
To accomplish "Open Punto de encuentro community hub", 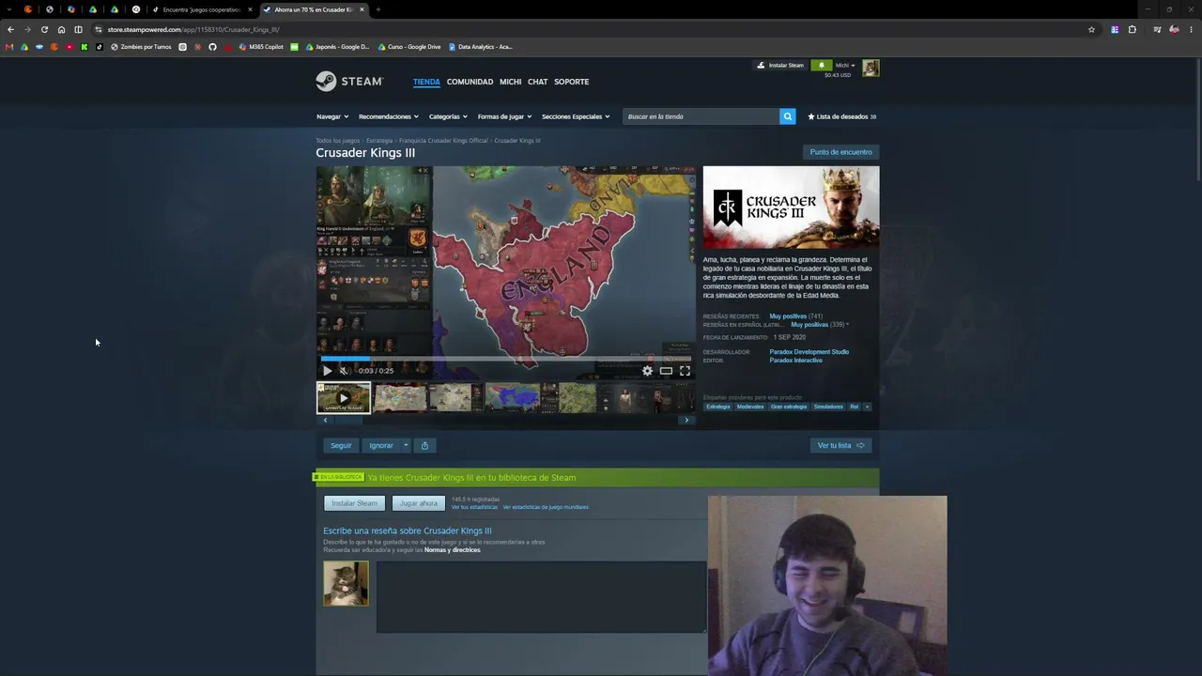I will 840,152.
